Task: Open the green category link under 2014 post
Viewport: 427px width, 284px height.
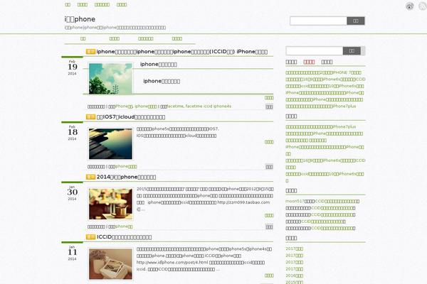Action: click(124, 226)
